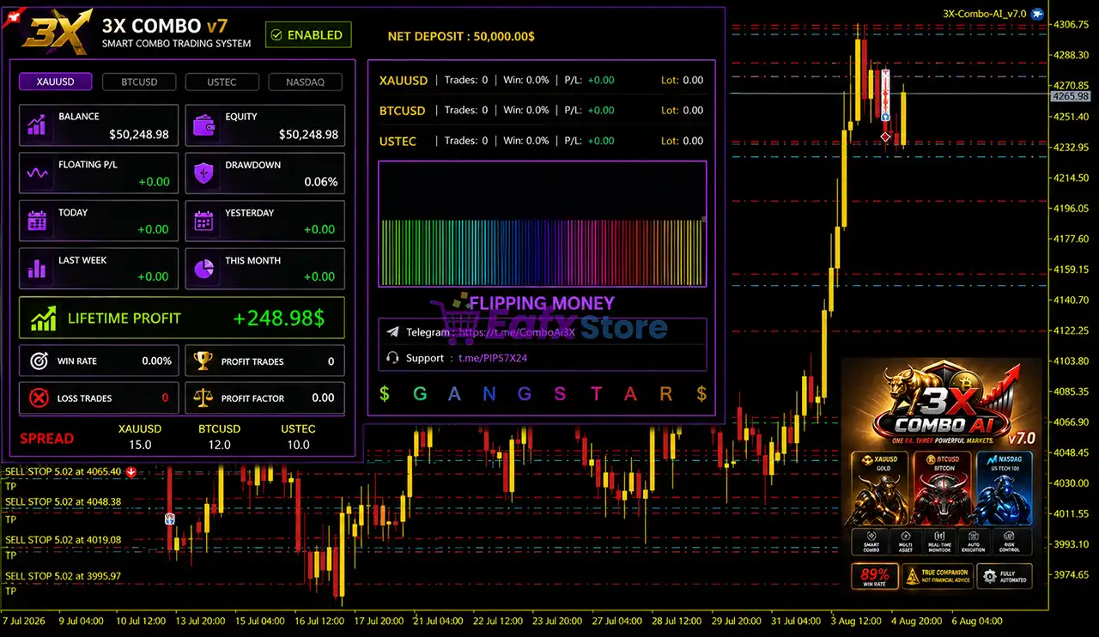Viewport: 1099px width, 637px height.
Task: Open the USTEC tab
Action: [x=222, y=82]
